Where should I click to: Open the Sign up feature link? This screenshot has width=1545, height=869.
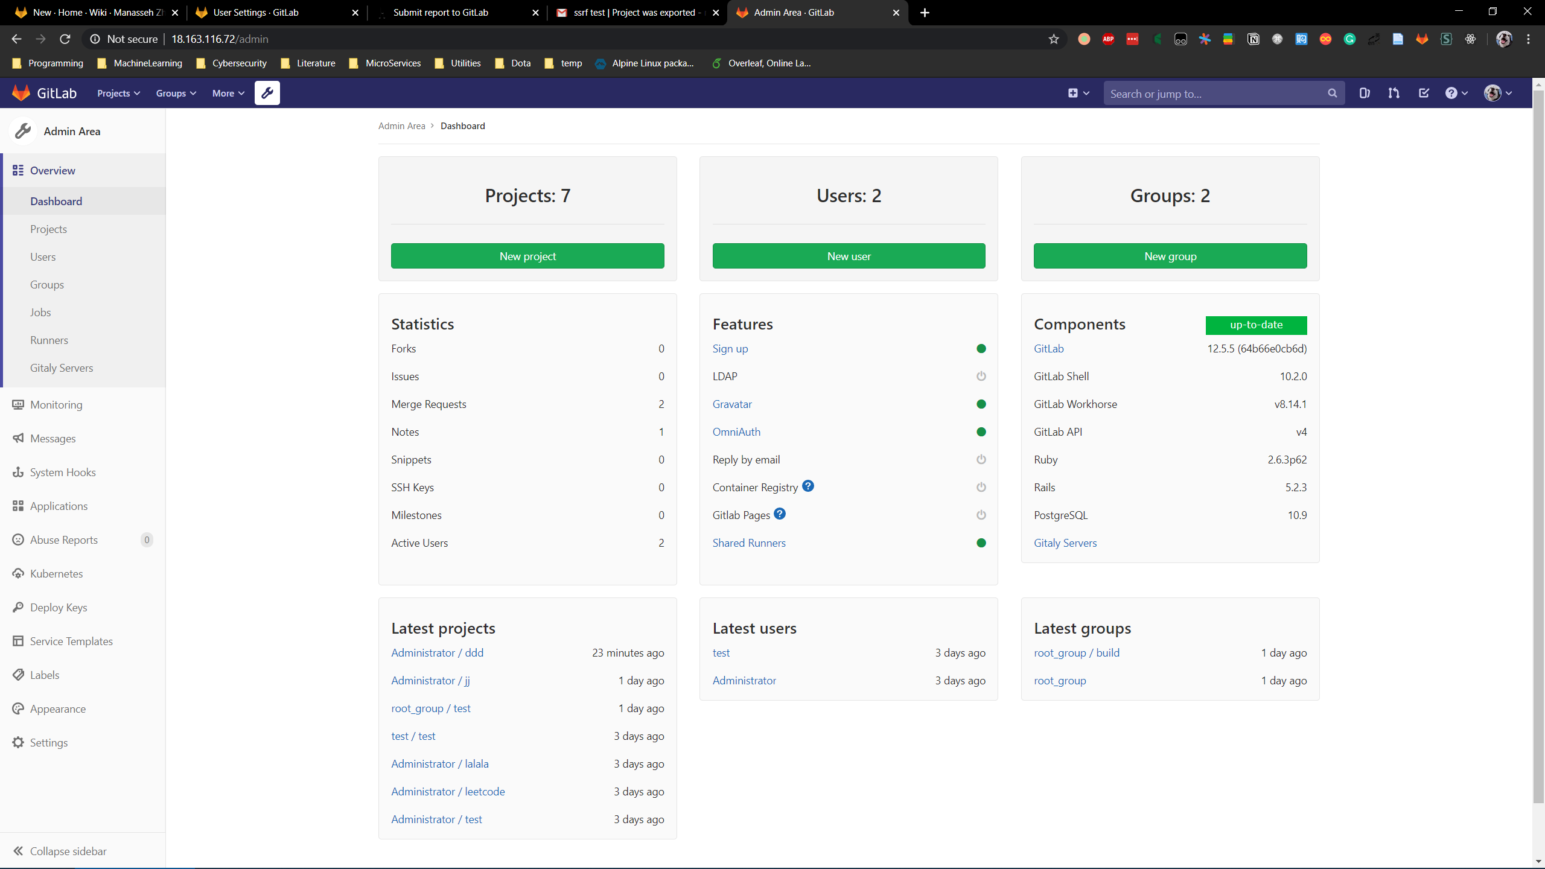[730, 348]
